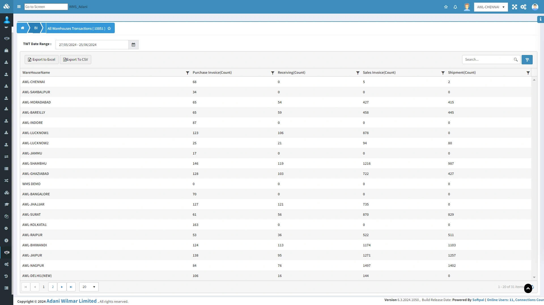Sort by Shipment(Count) column header
Image resolution: width=544 pixels, height=305 pixels.
(462, 73)
